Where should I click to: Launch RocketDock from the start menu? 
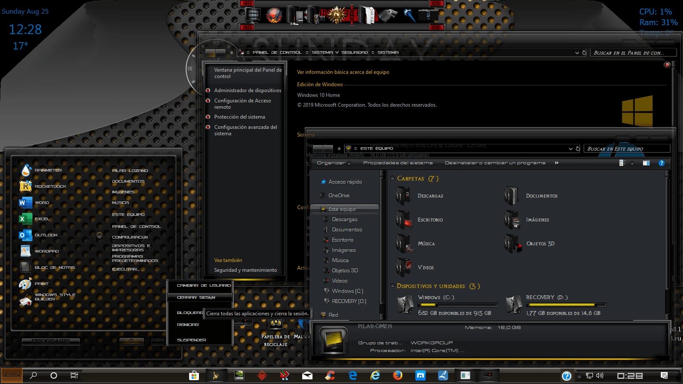[x=43, y=186]
